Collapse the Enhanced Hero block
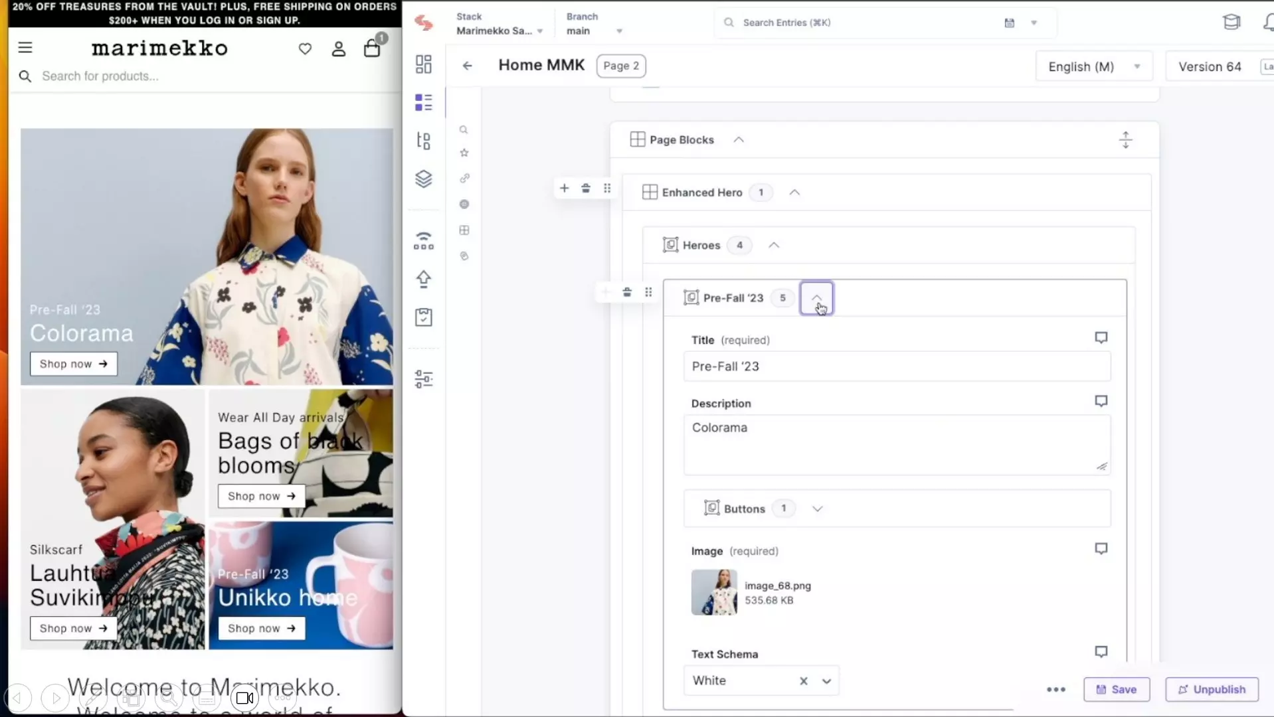Screen dimensions: 1274x717 [794, 193]
